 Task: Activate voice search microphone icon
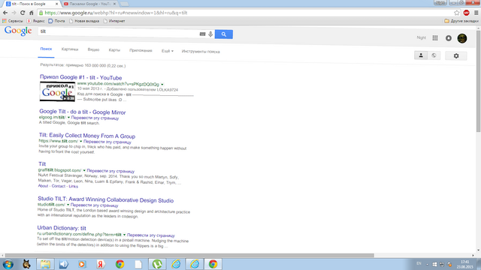pos(210,34)
